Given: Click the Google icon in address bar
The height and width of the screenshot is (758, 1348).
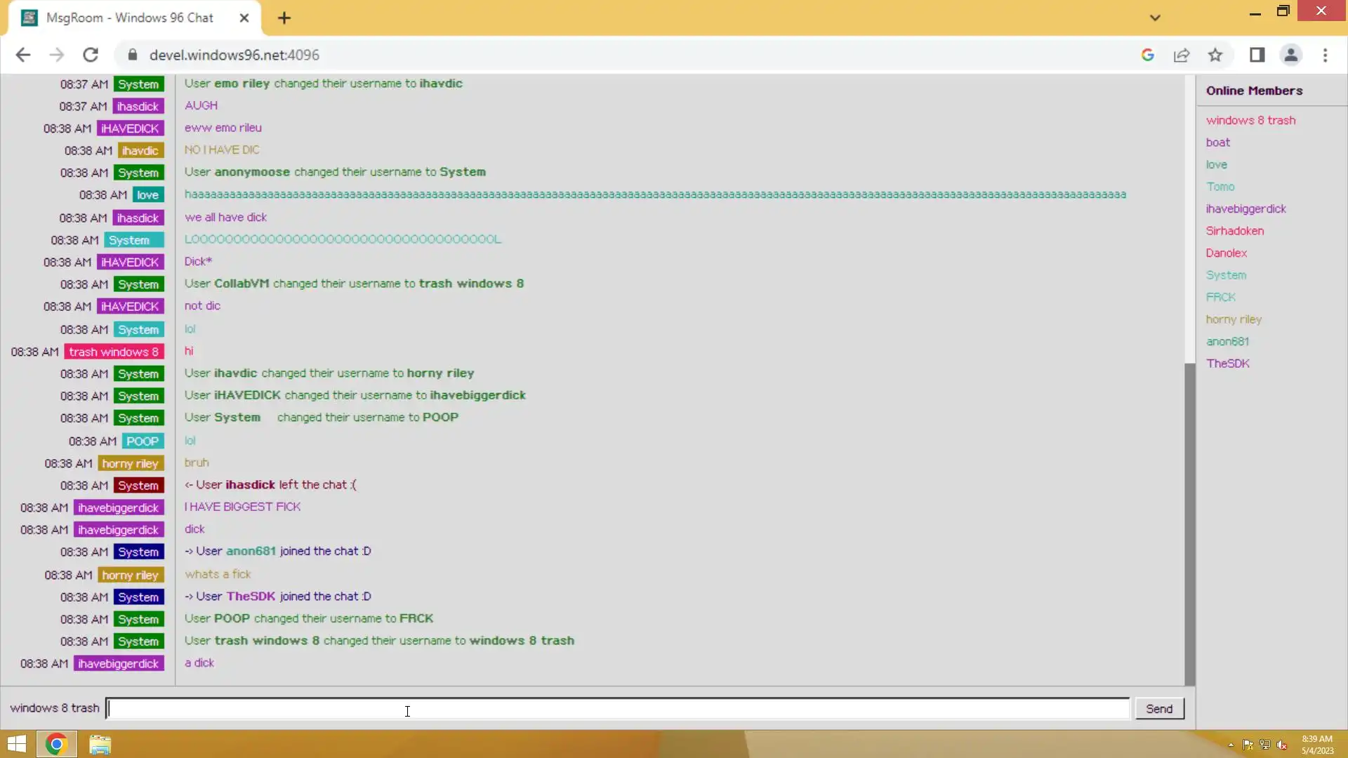Looking at the screenshot, I should coord(1148,55).
